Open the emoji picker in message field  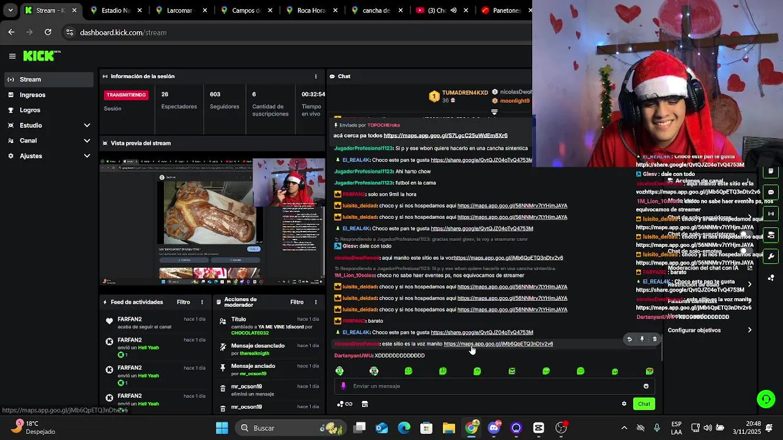point(646,386)
